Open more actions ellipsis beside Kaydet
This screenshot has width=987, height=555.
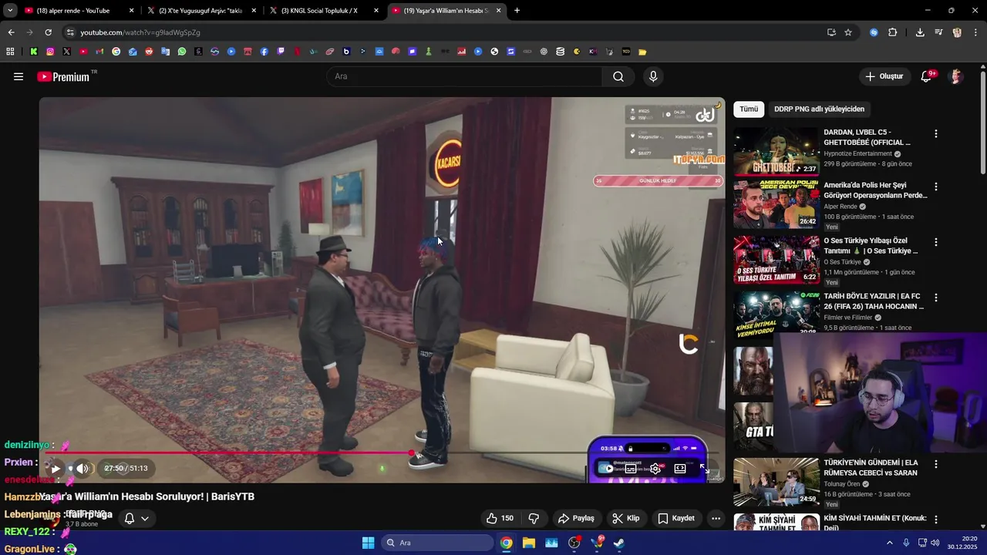tap(716, 518)
